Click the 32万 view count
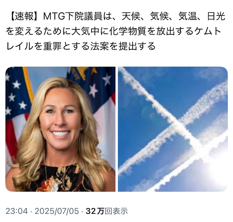This screenshot has width=233, height=222. pyautogui.click(x=95, y=211)
